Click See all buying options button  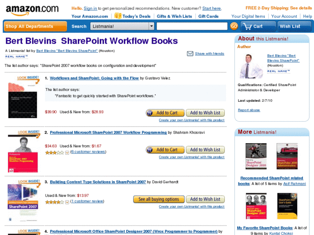pos(159,199)
